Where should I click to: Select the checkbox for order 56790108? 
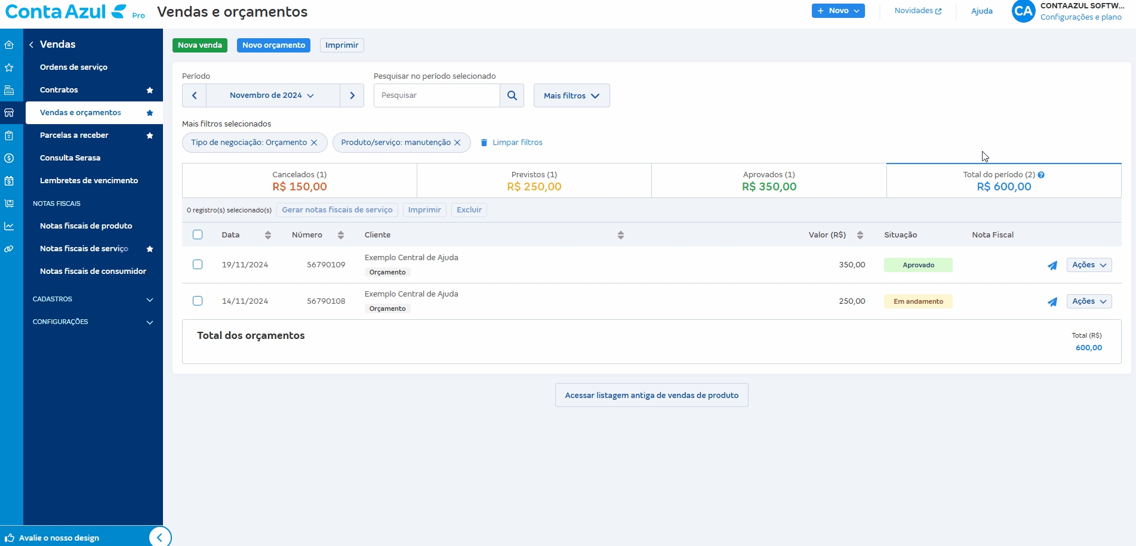coord(198,301)
